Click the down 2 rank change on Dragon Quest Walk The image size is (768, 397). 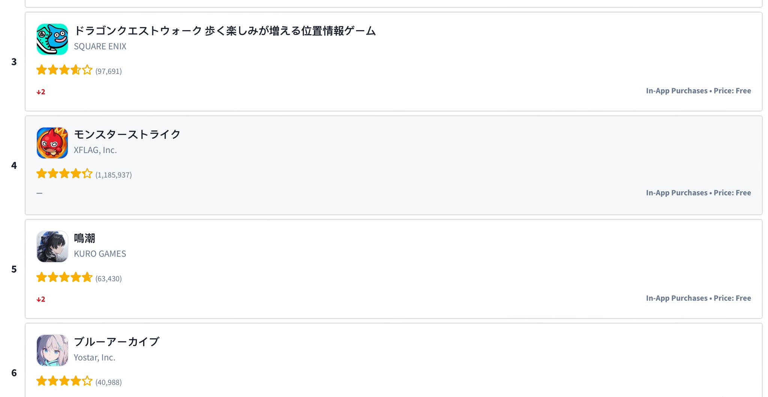(41, 92)
